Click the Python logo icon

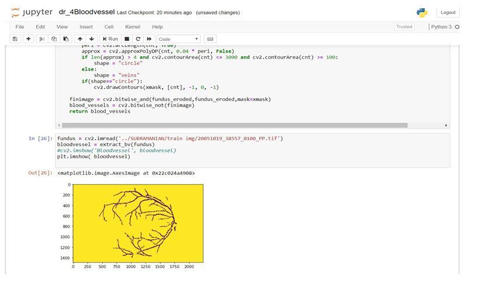pyautogui.click(x=422, y=12)
